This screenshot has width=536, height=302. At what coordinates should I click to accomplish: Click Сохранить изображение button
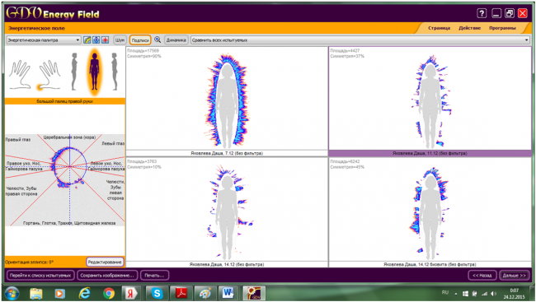[x=107, y=275]
